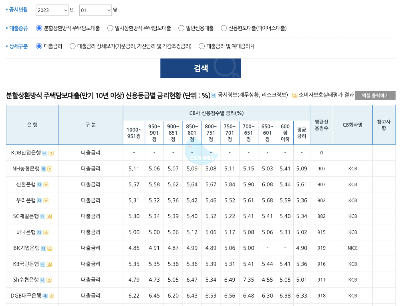Open the 재 icon next to NH농협은행
Image resolution: width=401 pixels, height=306 pixels.
coord(44,169)
